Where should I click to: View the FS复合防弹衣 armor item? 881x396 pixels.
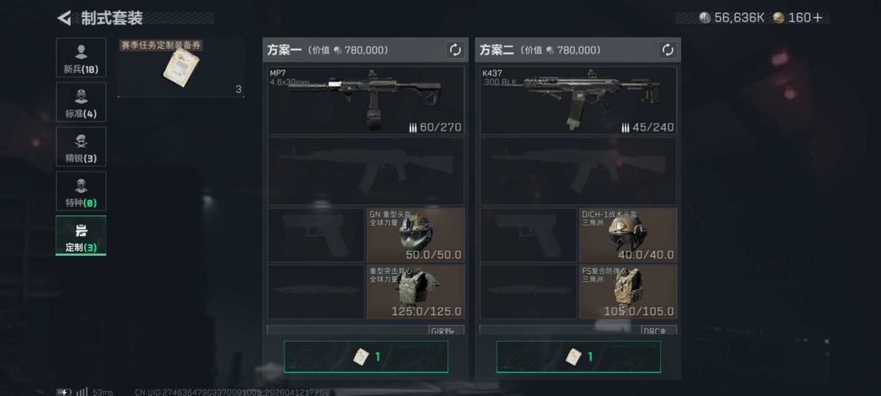point(628,292)
